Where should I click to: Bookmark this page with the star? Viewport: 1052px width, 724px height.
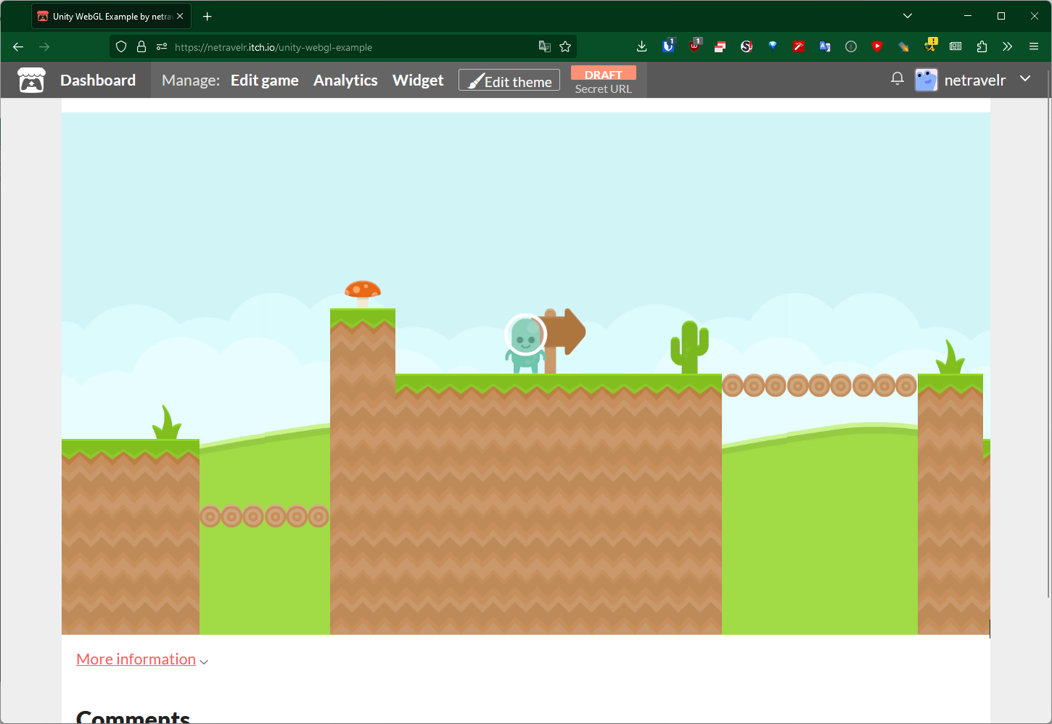coord(565,47)
